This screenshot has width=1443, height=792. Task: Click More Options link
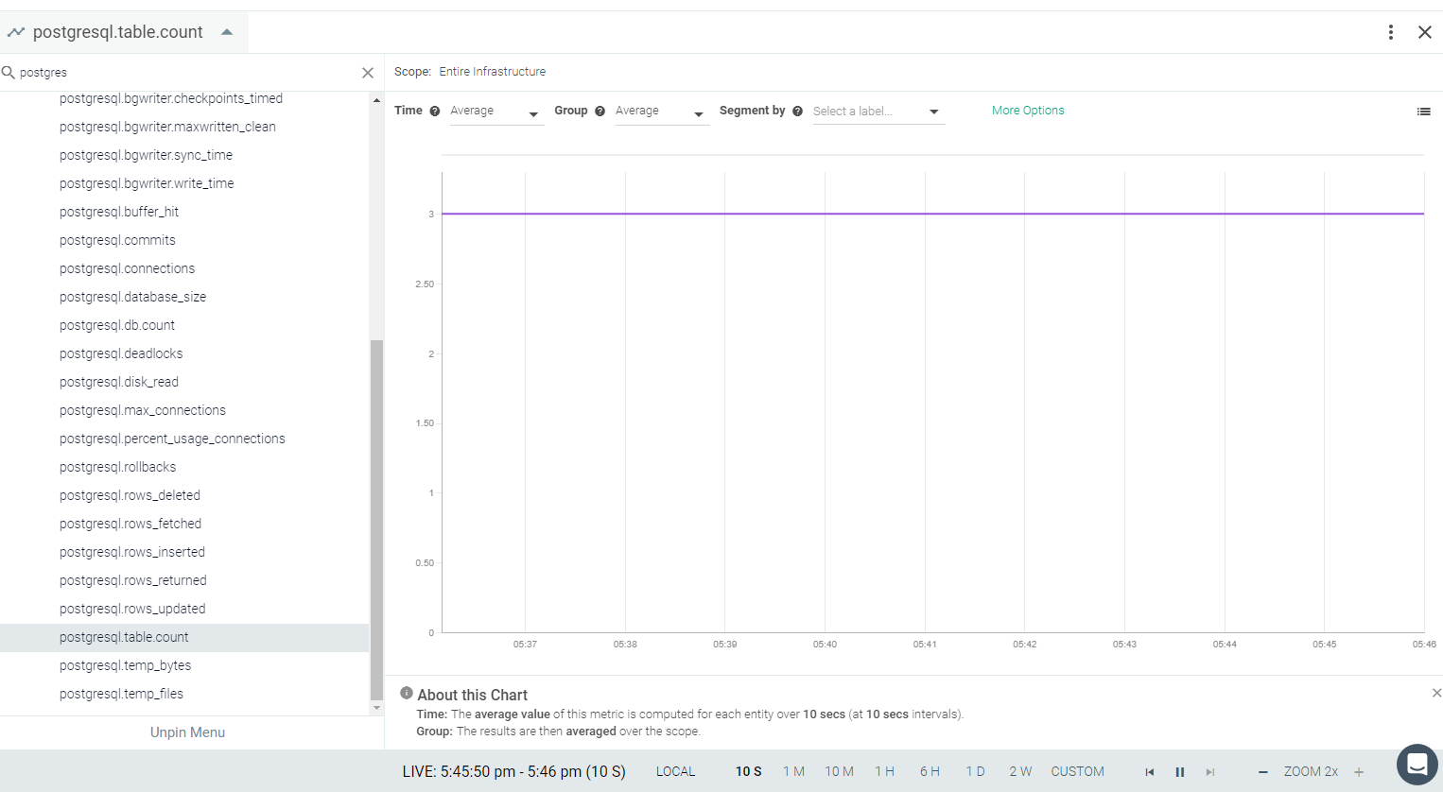click(1028, 111)
